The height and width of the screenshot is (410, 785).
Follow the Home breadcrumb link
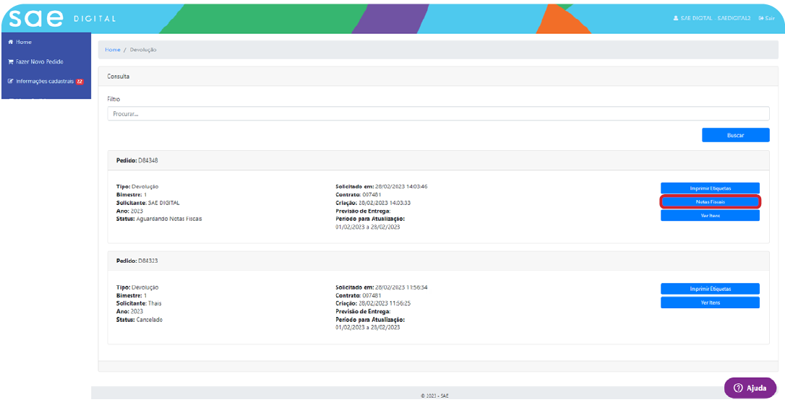pyautogui.click(x=112, y=50)
